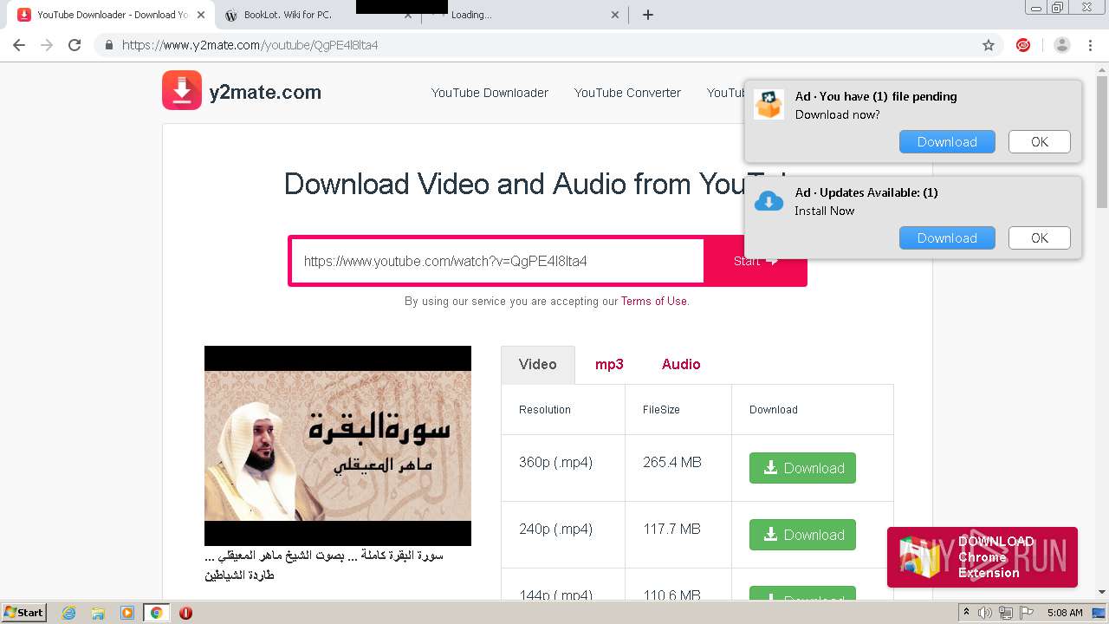Click the browser forward arrow
This screenshot has width=1109, height=624.
tap(47, 45)
